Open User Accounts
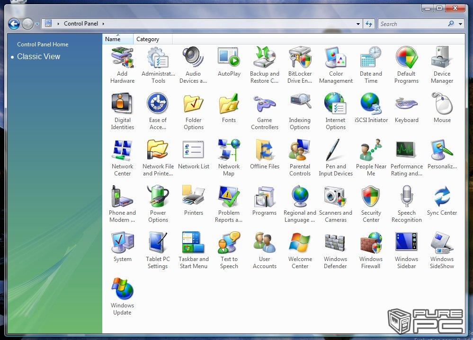Viewport: 473px width, 340px height. coord(265,251)
